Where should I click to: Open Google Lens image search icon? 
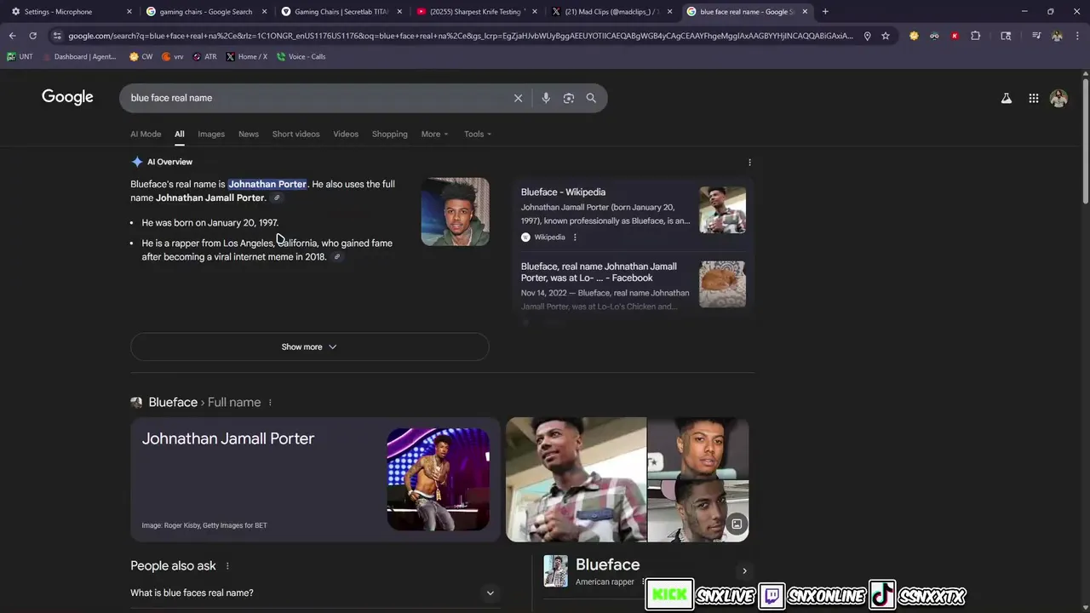569,98
